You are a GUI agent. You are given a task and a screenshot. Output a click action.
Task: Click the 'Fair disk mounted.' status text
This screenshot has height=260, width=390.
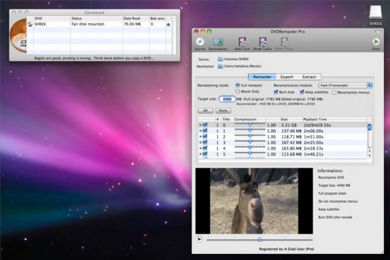[x=88, y=24]
